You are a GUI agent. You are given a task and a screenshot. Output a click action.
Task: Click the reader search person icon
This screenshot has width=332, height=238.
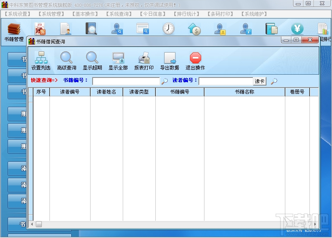[x=117, y=28]
